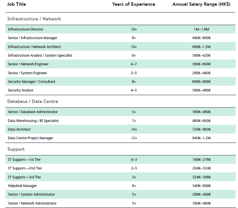Click 'Security Manager / Consultant' job title
Image resolution: width=238 pixels, height=208 pixels.
coord(32,82)
